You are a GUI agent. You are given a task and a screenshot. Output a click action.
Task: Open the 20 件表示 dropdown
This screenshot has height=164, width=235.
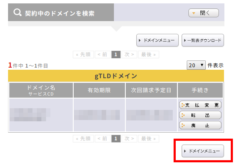[196, 65]
